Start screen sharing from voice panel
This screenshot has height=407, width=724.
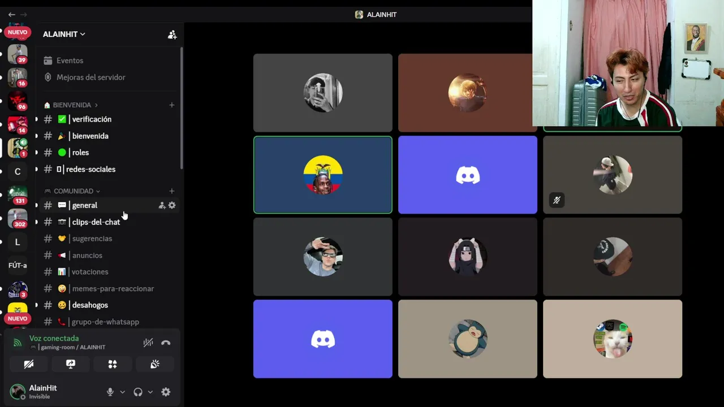coord(71,364)
